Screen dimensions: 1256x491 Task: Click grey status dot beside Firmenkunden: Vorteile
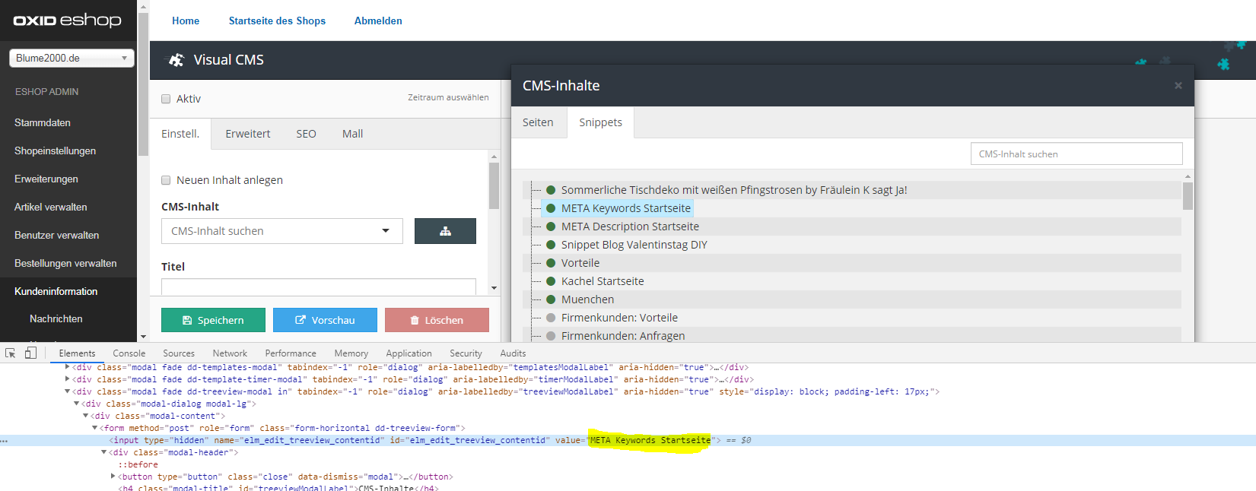point(551,318)
